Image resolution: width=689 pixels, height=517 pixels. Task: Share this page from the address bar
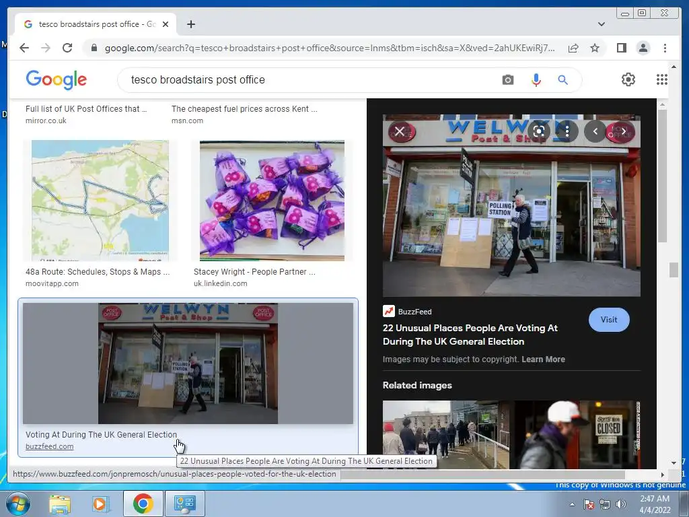(x=573, y=48)
